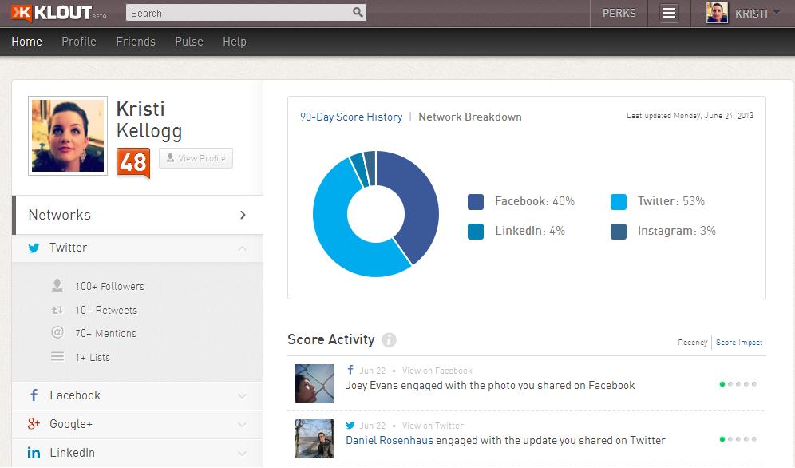Expand the LinkedIn network chevron
Viewport: 795px width, 468px height.
point(243,453)
